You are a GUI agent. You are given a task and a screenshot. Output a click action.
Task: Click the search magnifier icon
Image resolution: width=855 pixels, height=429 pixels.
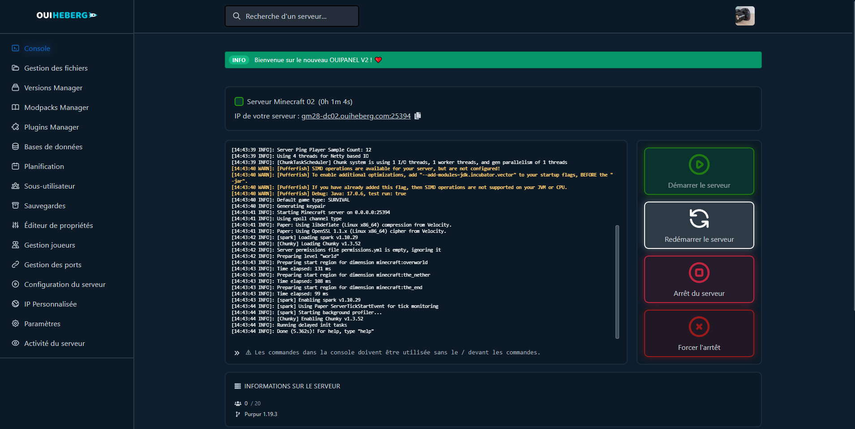pyautogui.click(x=237, y=16)
